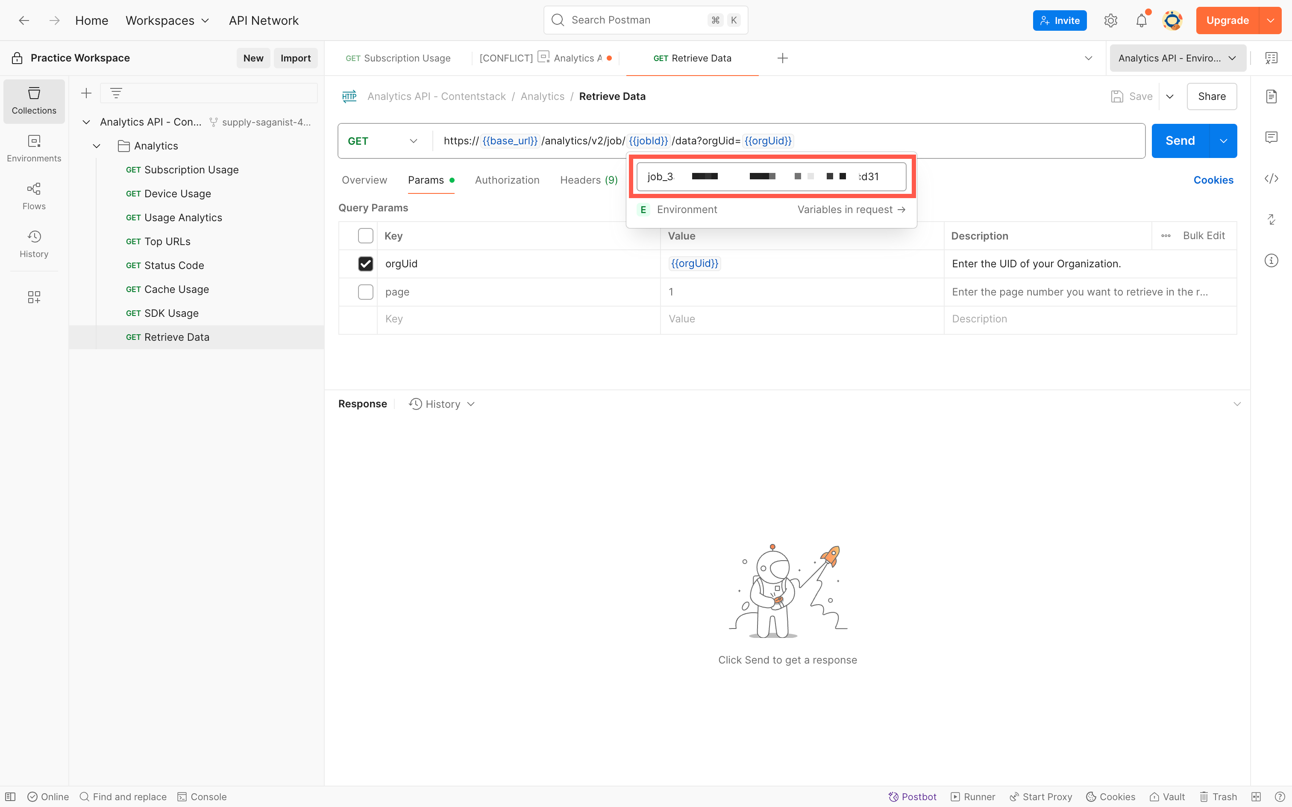Viewport: 1292px width, 807px height.
Task: Click the Share button
Action: tap(1211, 96)
